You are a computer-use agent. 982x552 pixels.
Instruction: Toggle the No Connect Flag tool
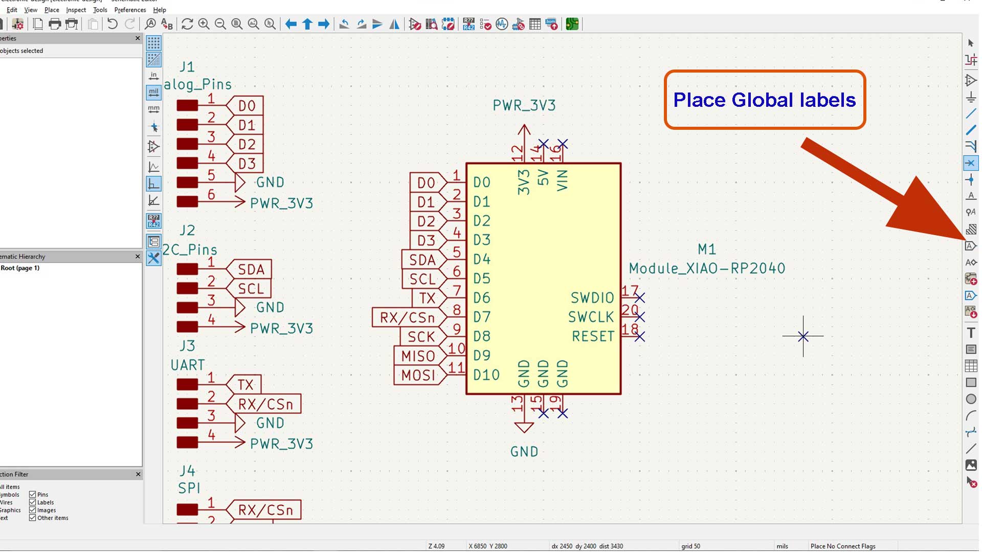pos(971,163)
